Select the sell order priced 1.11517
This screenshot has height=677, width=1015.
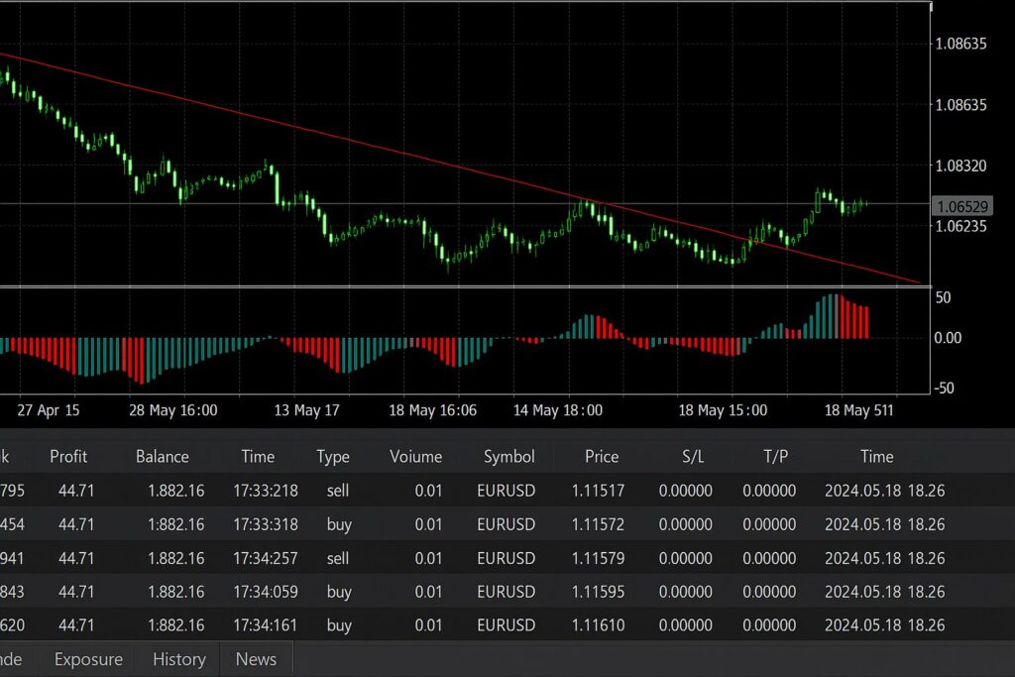pyautogui.click(x=598, y=491)
